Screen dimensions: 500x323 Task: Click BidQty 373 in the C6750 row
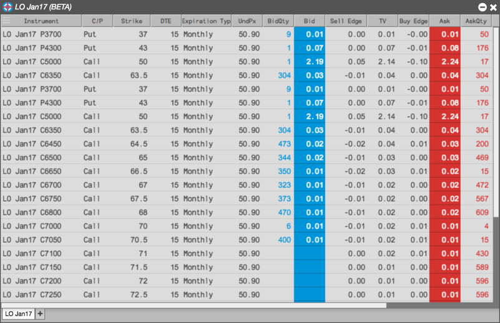click(x=285, y=199)
